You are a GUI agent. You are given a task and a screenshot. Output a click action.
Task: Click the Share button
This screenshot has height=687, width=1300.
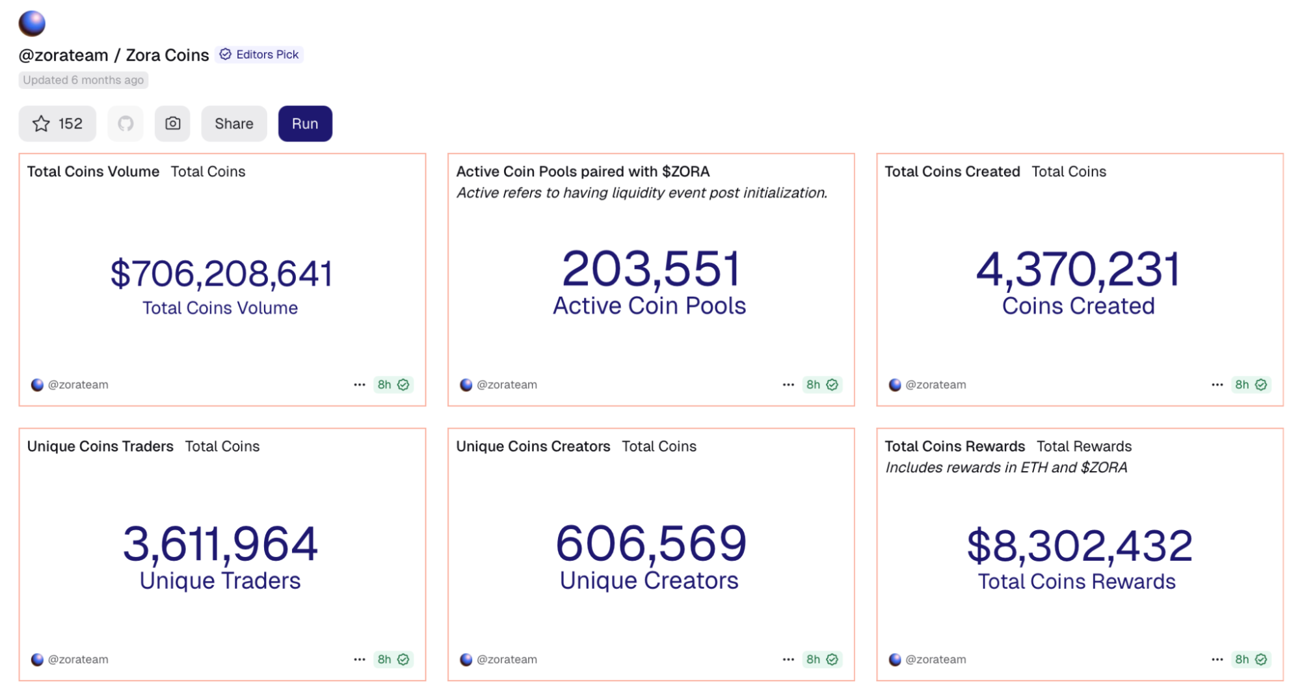pos(233,124)
